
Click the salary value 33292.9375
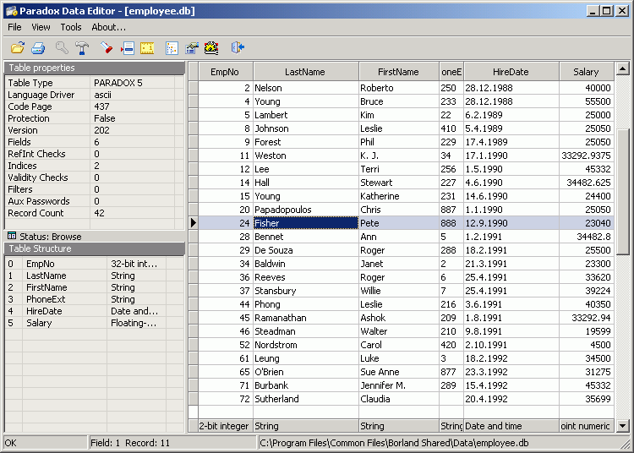[587, 156]
